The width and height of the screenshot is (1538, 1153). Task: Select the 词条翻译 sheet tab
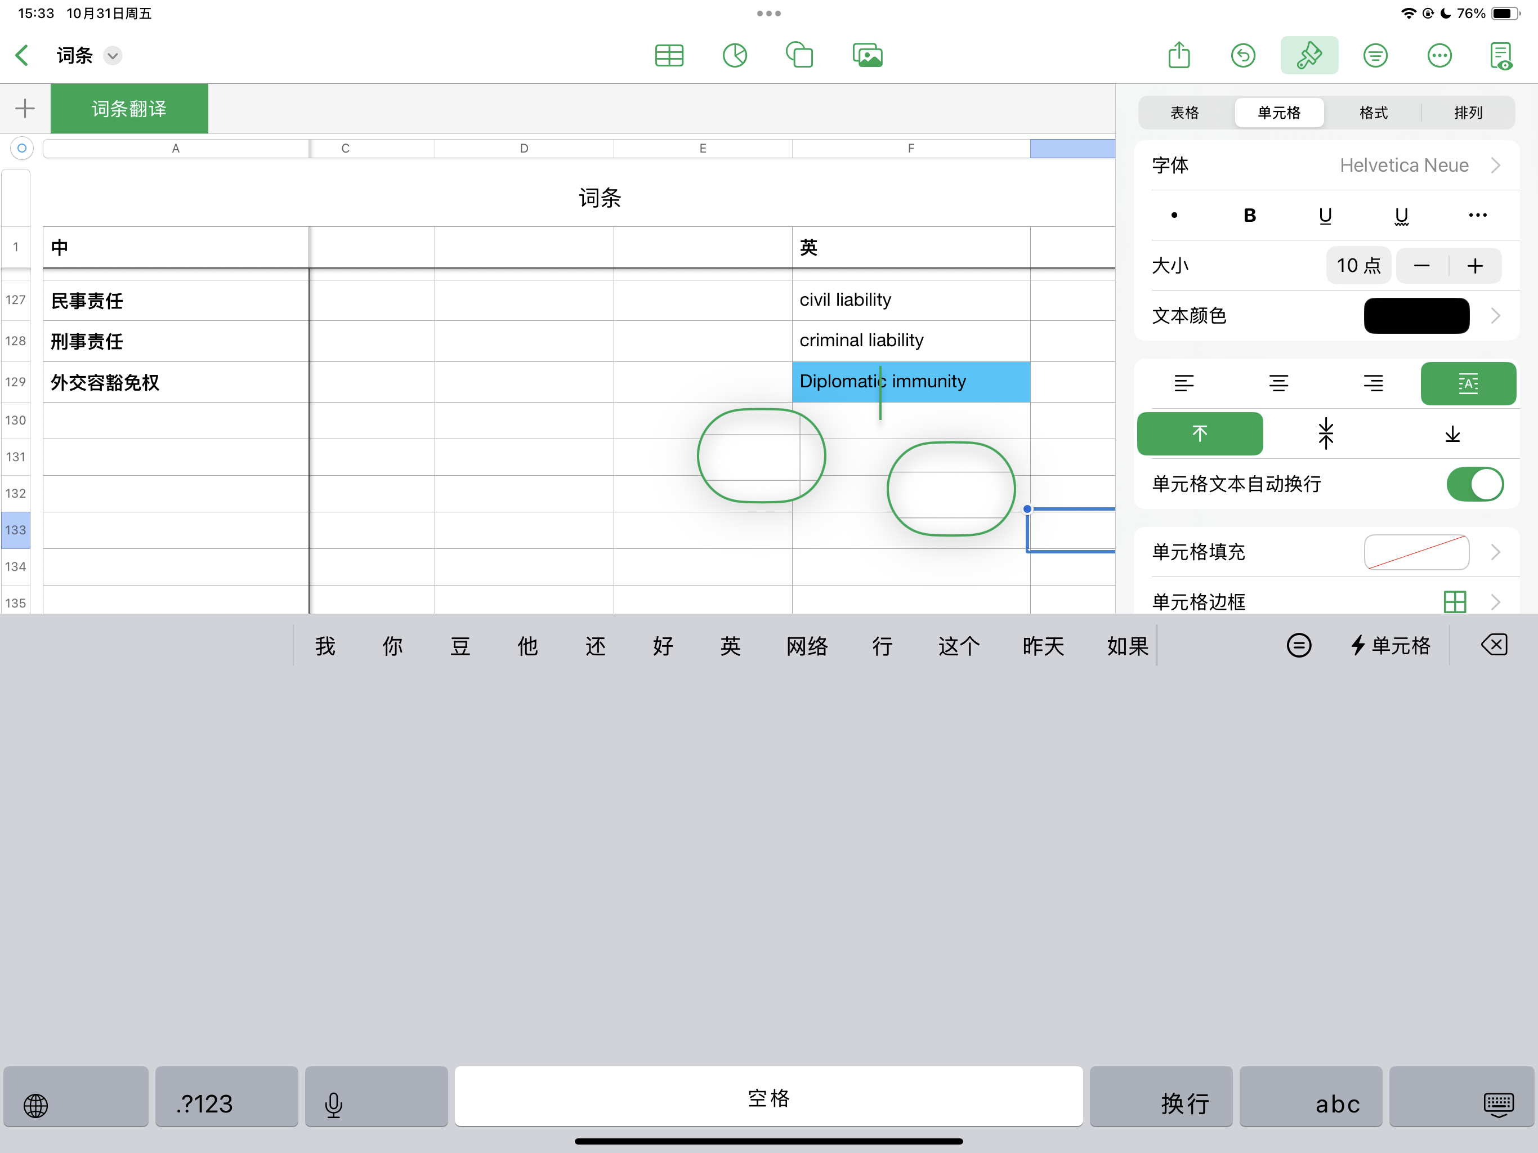129,109
